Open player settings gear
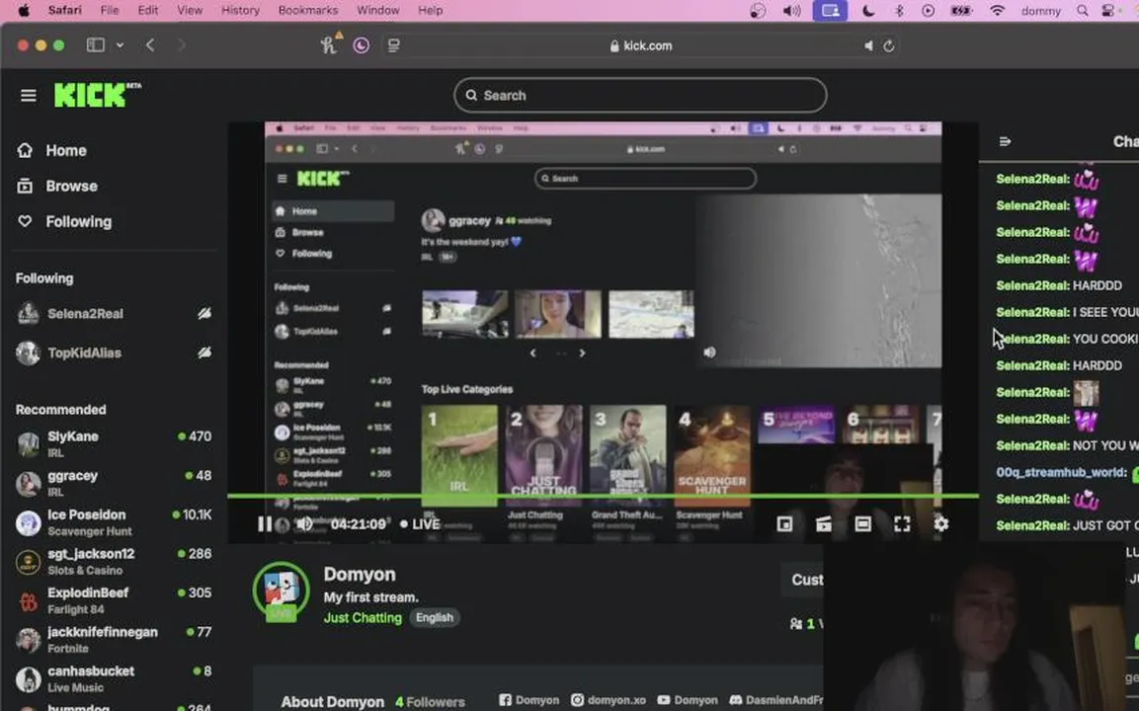 [x=940, y=523]
